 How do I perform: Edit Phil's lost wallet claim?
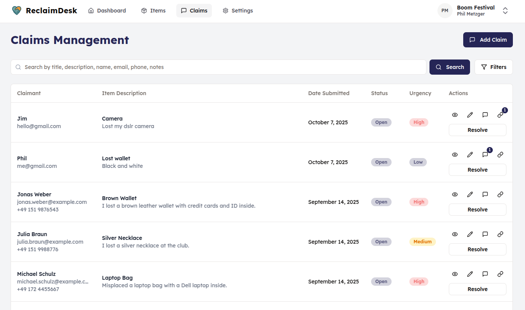(470, 154)
